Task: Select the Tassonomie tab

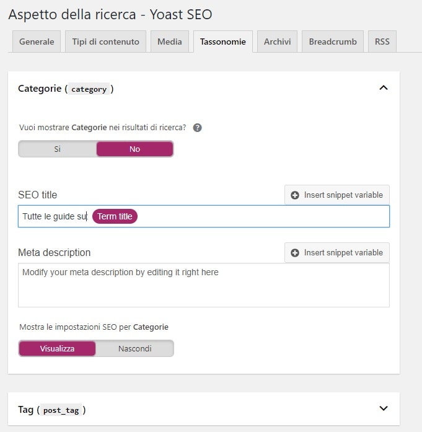Action: coord(223,42)
